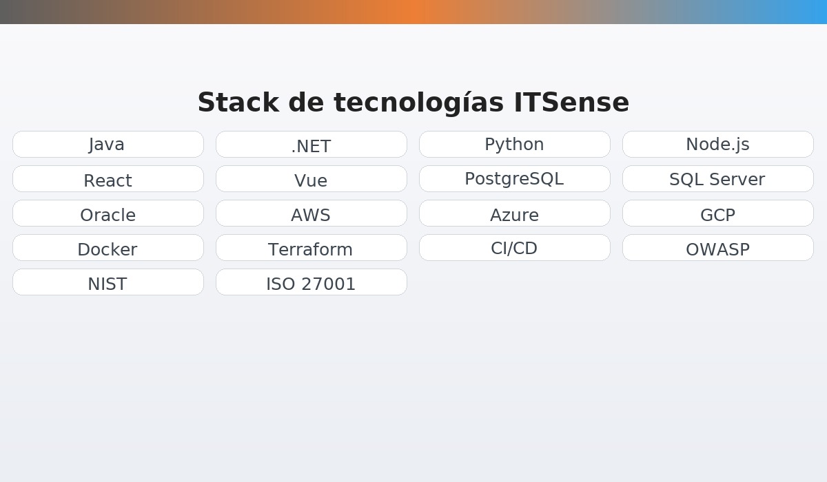The width and height of the screenshot is (827, 482).
Task: Select the Azure technology
Action: point(515,214)
